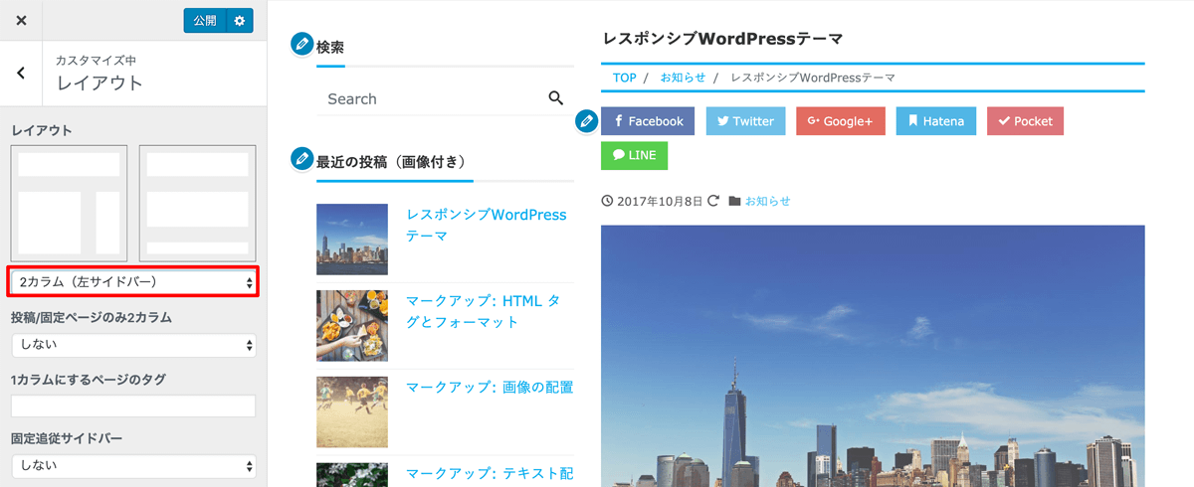Click the food table post thumbnail
Screen dimensions: 1194x487
click(352, 325)
